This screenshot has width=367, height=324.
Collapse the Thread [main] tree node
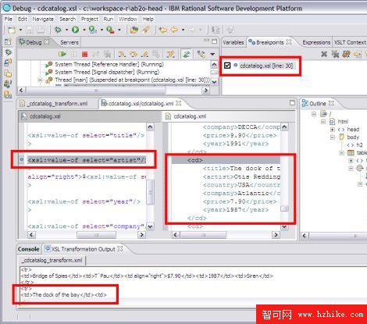40,80
